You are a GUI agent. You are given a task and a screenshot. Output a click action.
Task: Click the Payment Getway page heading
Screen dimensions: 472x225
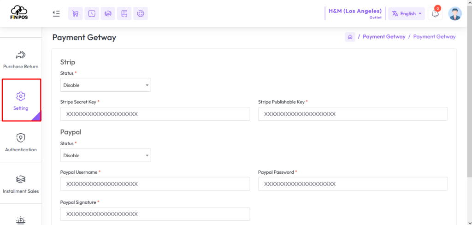click(84, 38)
